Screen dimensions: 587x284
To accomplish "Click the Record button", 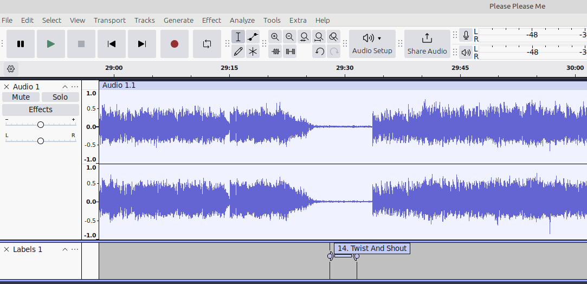I will point(175,44).
